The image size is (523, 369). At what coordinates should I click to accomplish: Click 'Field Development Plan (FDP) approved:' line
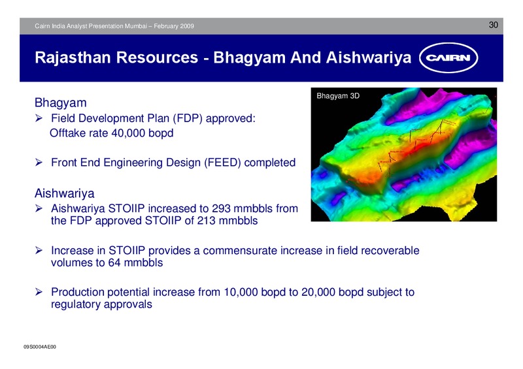coord(153,118)
